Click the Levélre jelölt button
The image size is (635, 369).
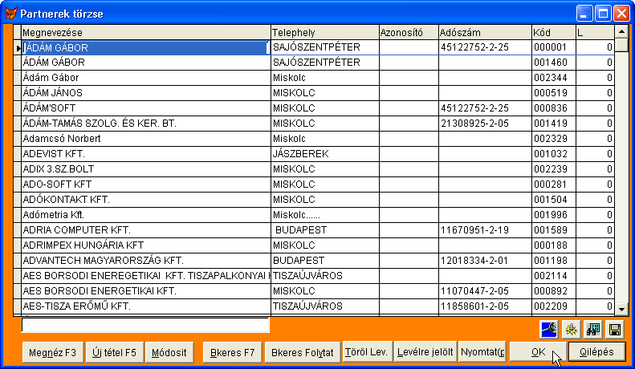click(425, 351)
